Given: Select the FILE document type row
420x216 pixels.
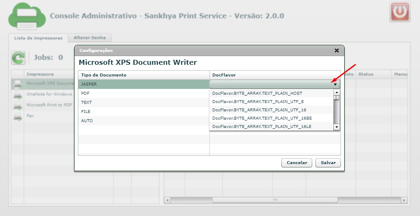Looking at the screenshot, I should click(144, 111).
